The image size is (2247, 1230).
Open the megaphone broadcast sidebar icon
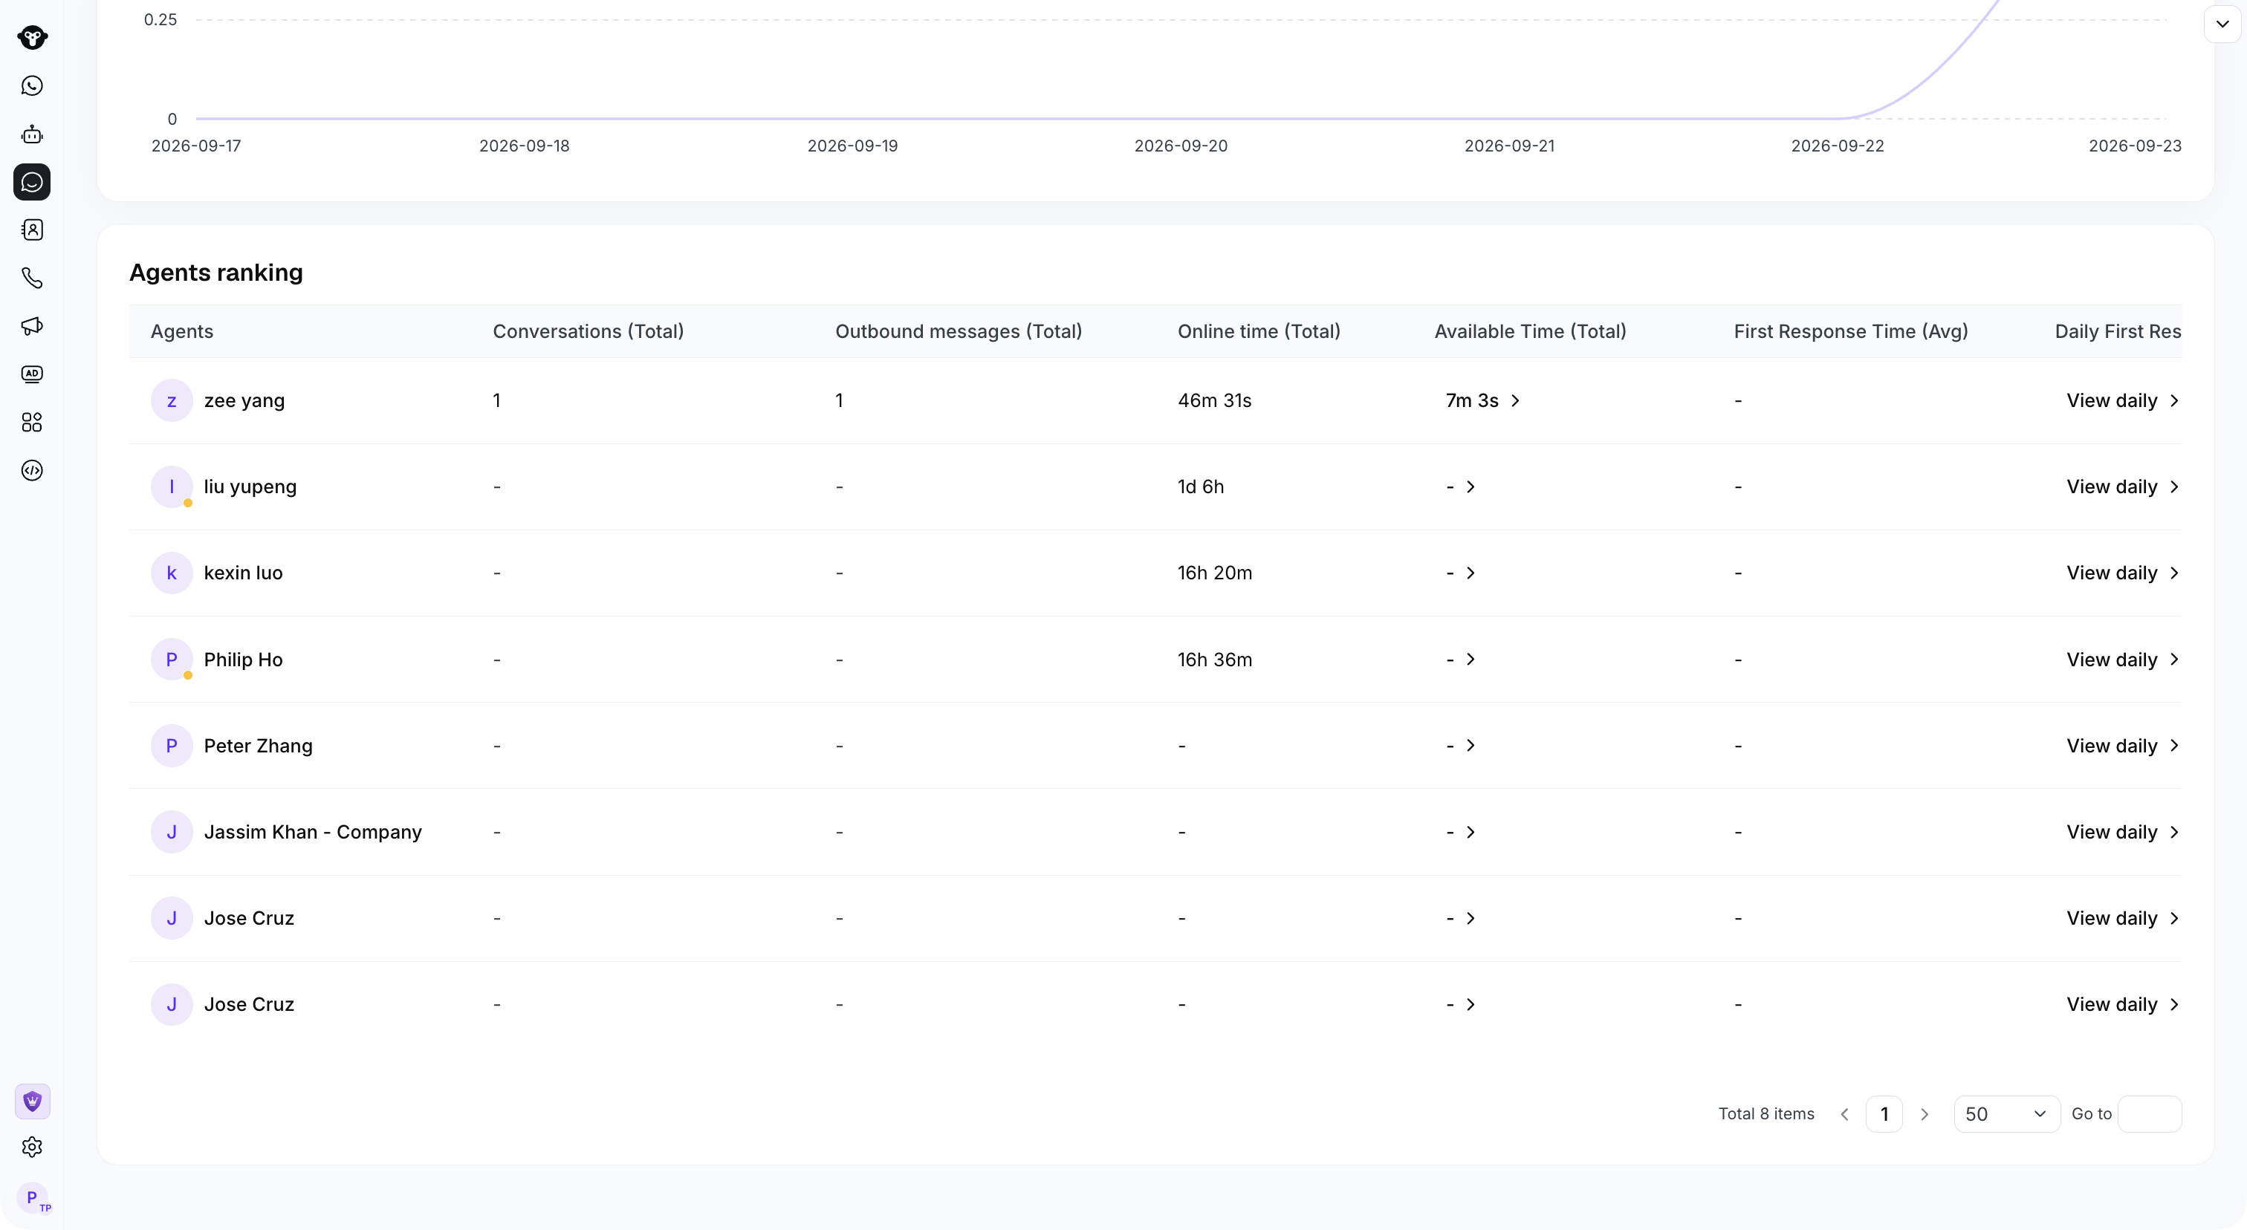click(32, 326)
